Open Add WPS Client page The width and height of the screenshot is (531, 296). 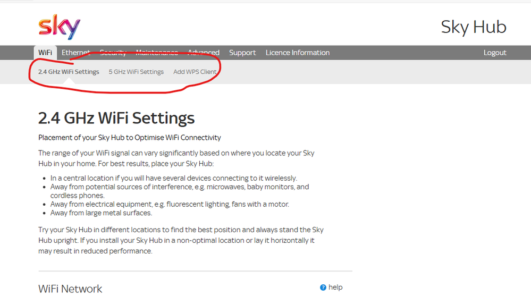(x=195, y=72)
